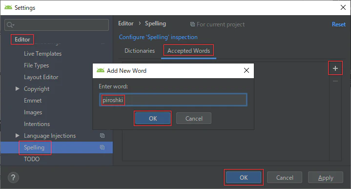Image resolution: width=351 pixels, height=189 pixels.
Task: Add a new accepted word with plus icon
Action: click(335, 68)
